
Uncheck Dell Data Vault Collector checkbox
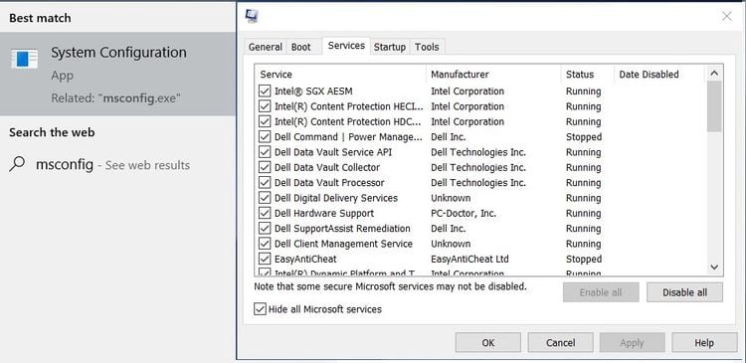(265, 167)
